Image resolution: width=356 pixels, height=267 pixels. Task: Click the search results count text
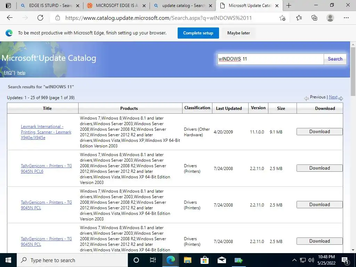click(41, 98)
